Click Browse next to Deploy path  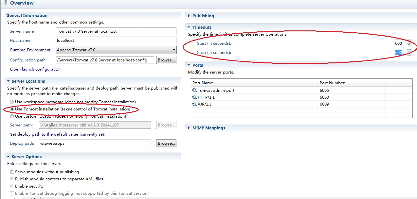click(166, 143)
